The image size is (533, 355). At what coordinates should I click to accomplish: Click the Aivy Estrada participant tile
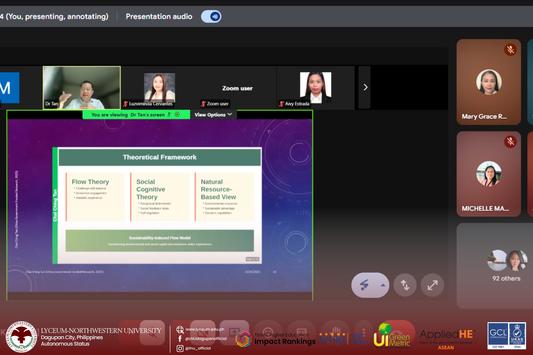(x=315, y=88)
